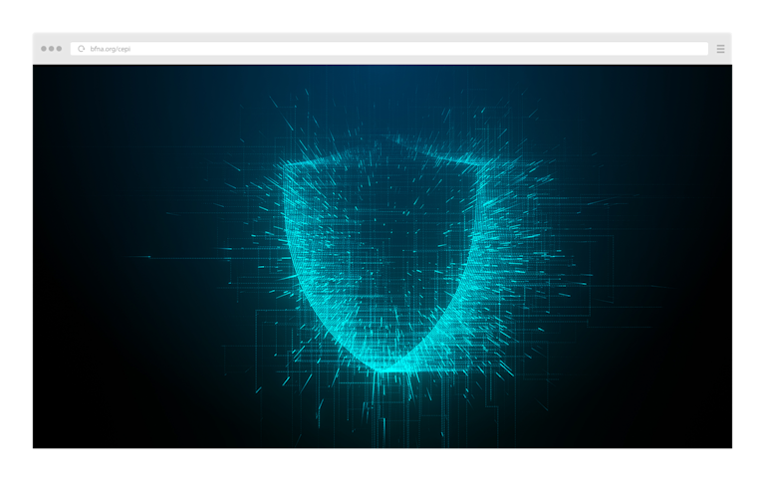Image resolution: width=765 pixels, height=490 pixels.
Task: Click the reload icon in address bar
Action: 82,49
